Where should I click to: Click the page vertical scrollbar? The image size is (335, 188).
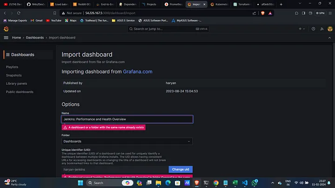tap(334, 102)
